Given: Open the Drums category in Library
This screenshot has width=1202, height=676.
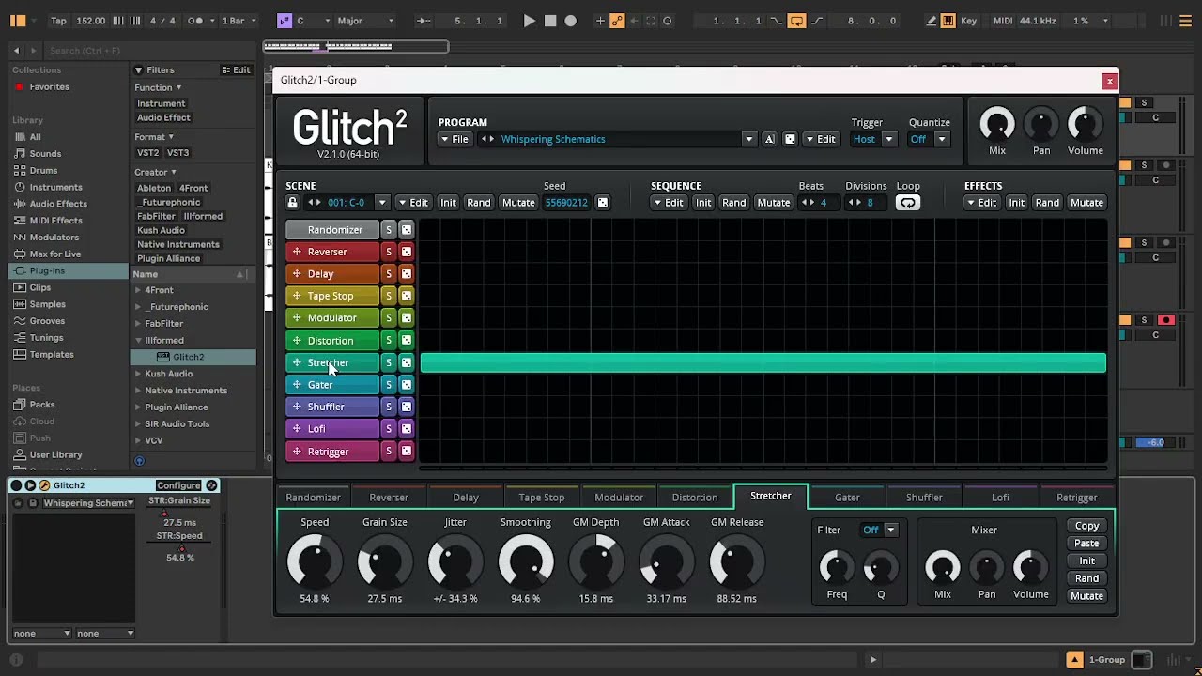Looking at the screenshot, I should [x=43, y=171].
